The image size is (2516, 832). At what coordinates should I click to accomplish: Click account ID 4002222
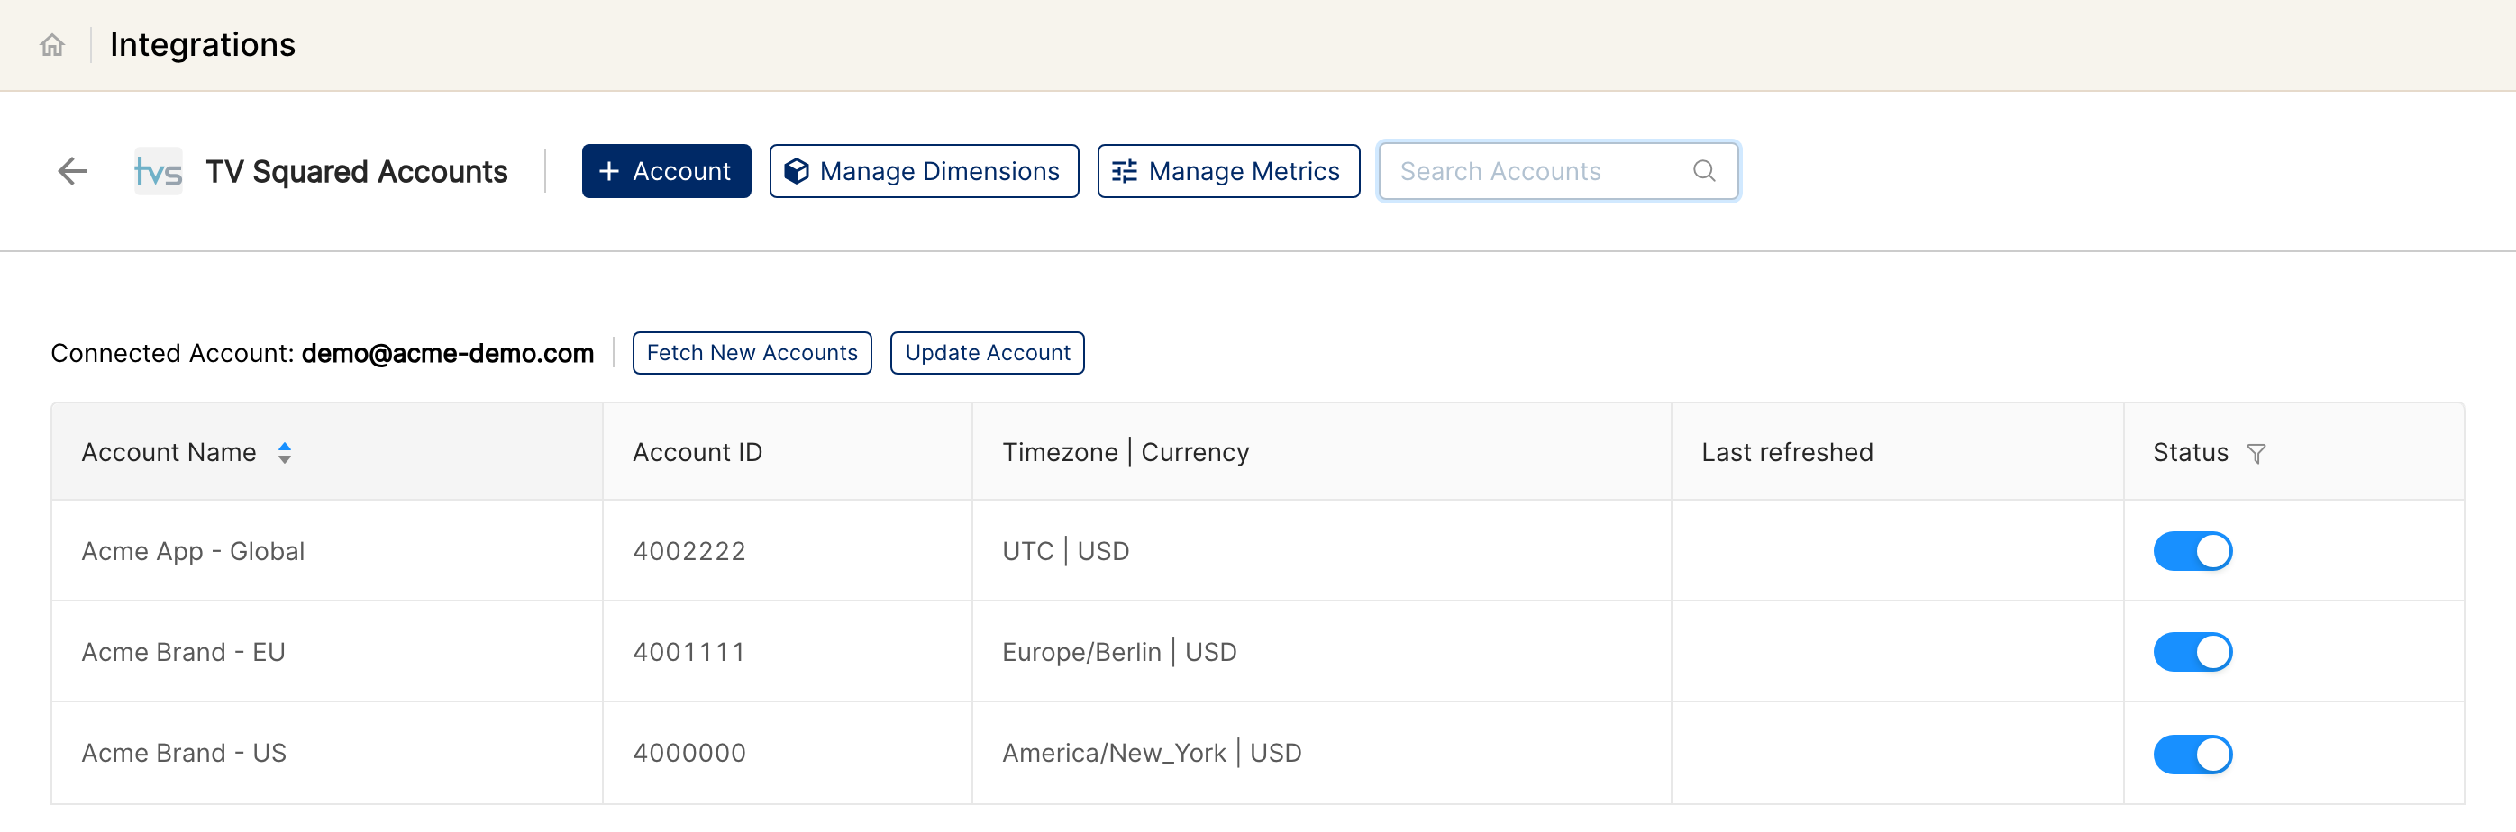(689, 551)
